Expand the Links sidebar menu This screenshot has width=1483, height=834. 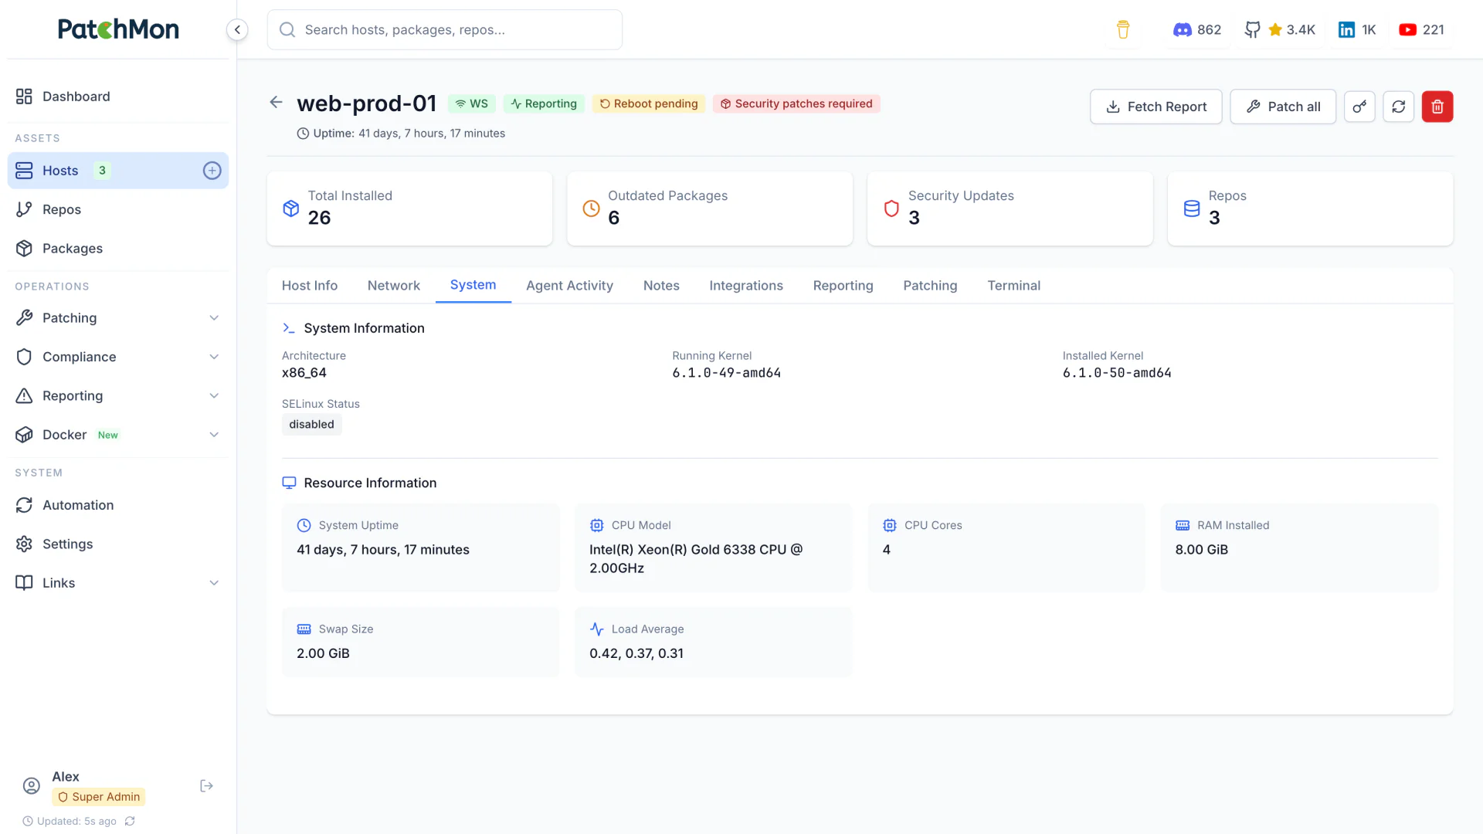(x=214, y=583)
